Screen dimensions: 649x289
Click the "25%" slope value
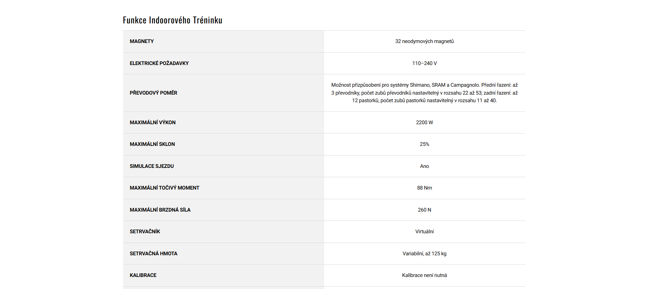pos(424,144)
